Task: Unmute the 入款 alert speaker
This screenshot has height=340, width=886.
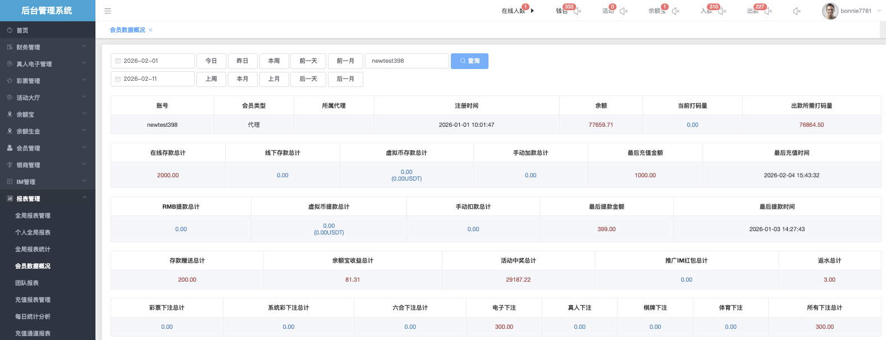Action: coord(722,11)
